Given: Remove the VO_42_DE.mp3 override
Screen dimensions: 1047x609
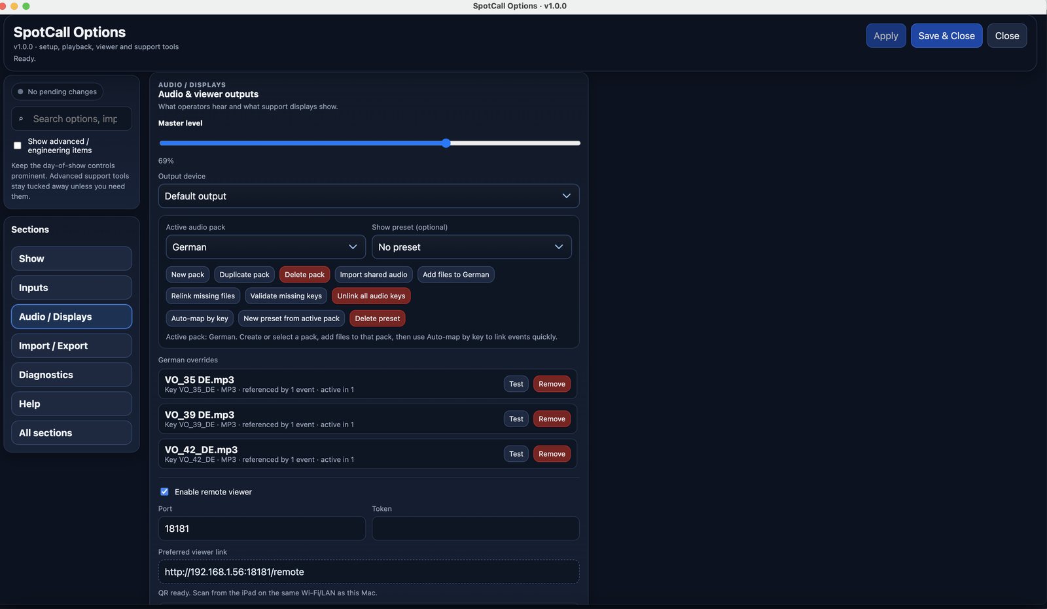Looking at the screenshot, I should [552, 454].
